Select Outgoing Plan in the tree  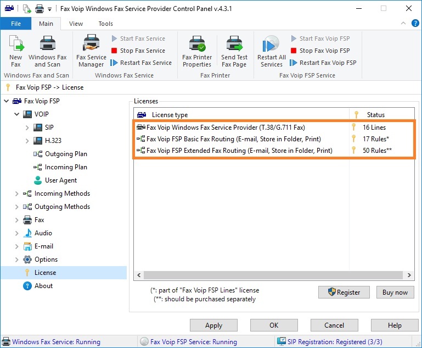[60, 154]
